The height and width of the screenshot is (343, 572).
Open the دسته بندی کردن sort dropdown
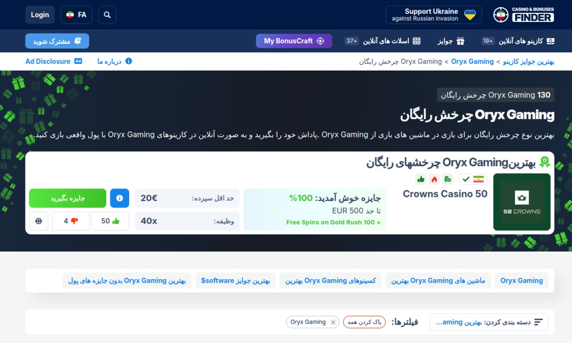[489, 322]
